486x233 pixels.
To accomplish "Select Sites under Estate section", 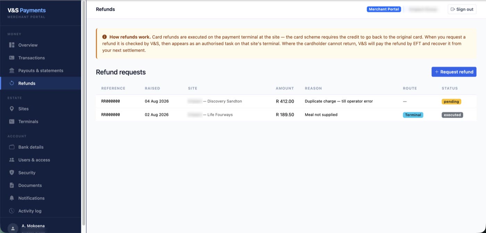I will tap(41, 109).
